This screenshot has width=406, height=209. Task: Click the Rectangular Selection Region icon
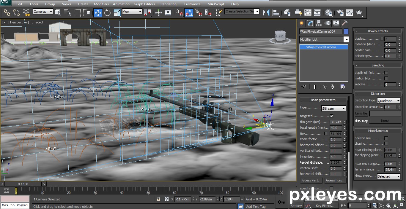(x=77, y=12)
